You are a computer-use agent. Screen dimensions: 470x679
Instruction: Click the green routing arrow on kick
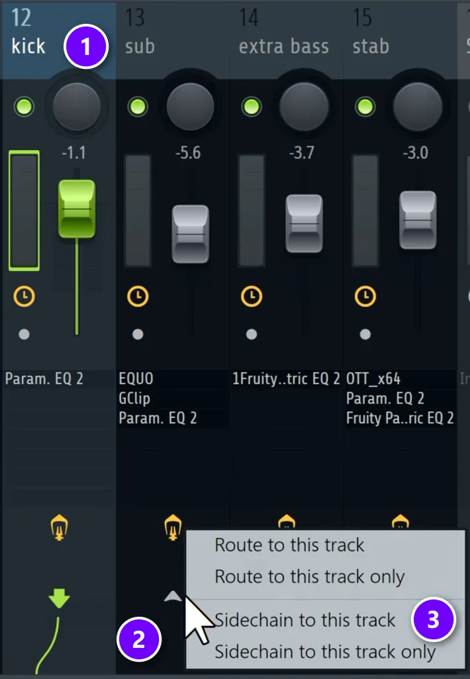click(x=60, y=598)
